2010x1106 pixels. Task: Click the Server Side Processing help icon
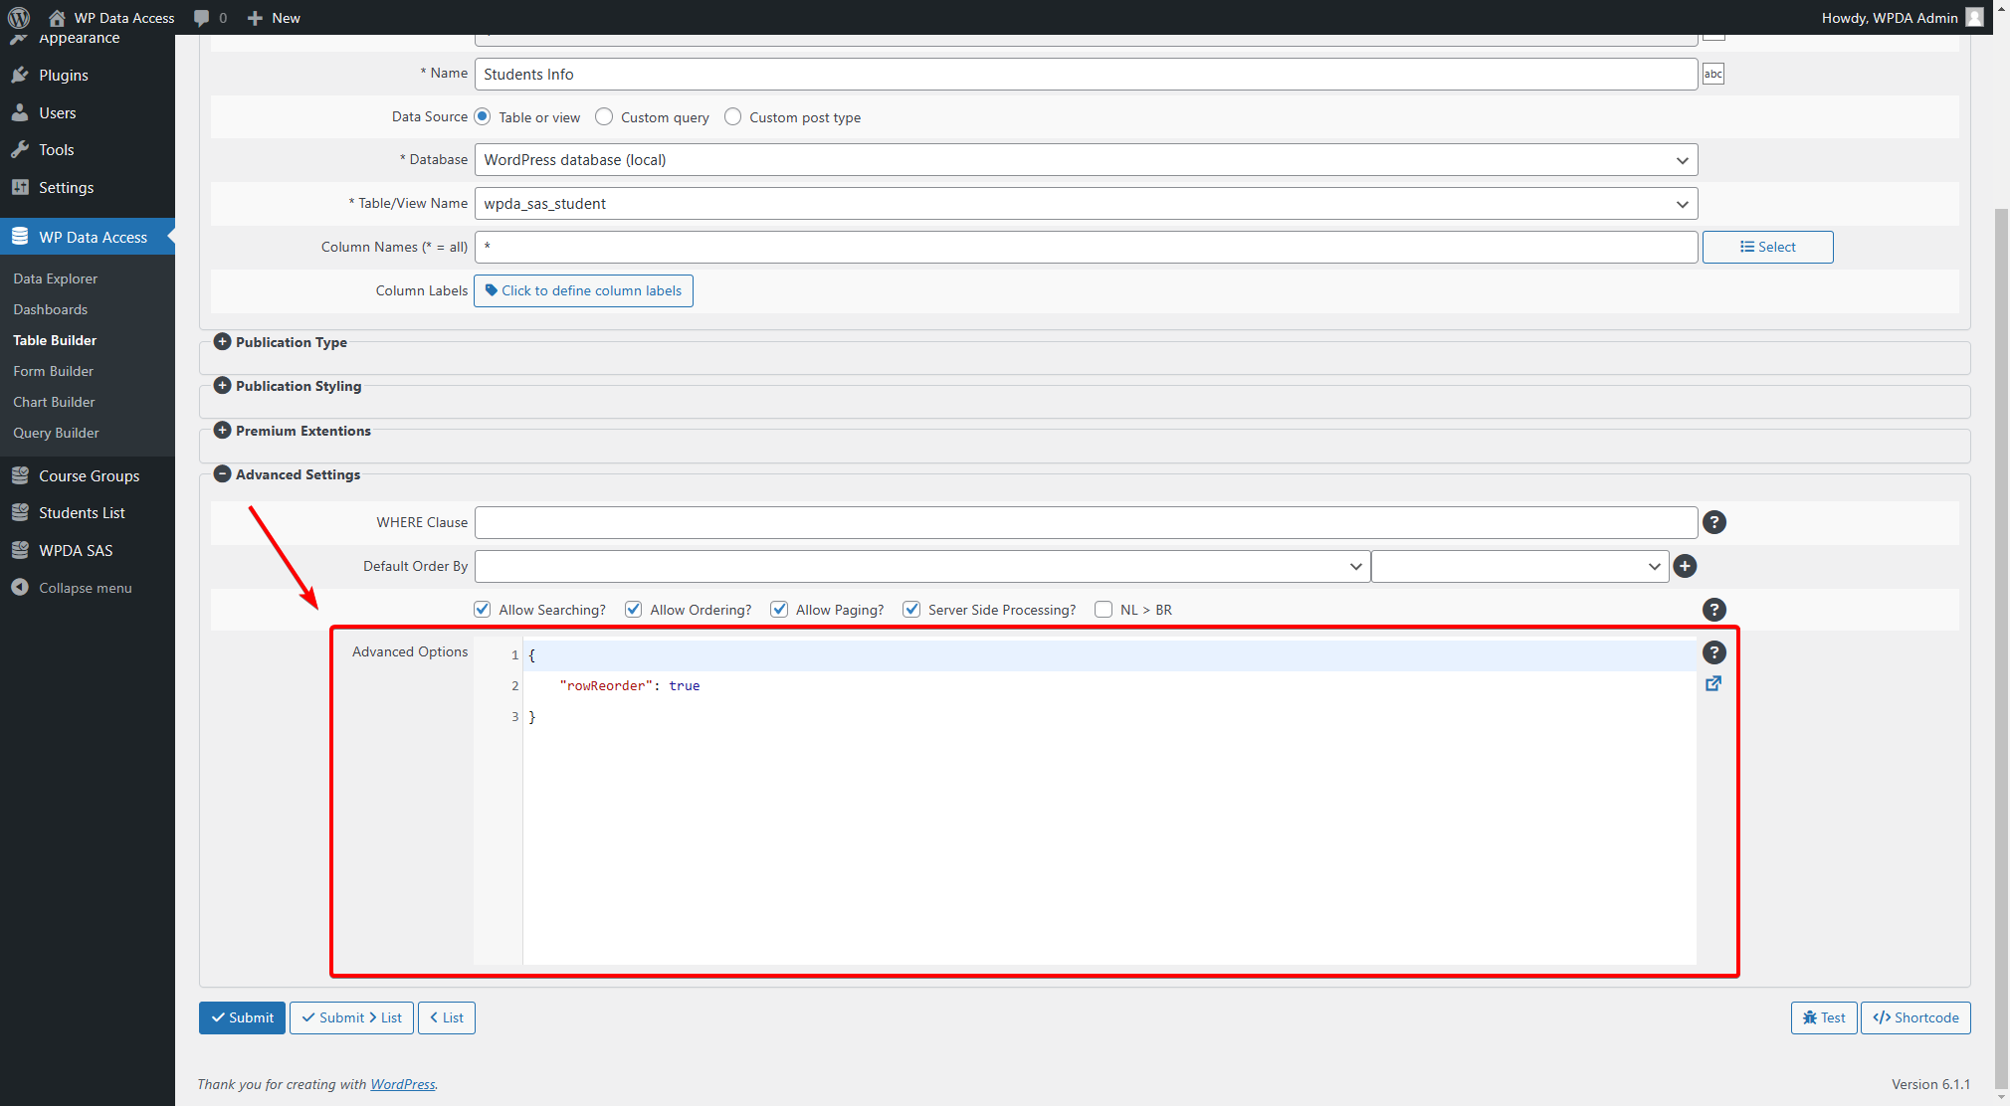[x=1714, y=609]
